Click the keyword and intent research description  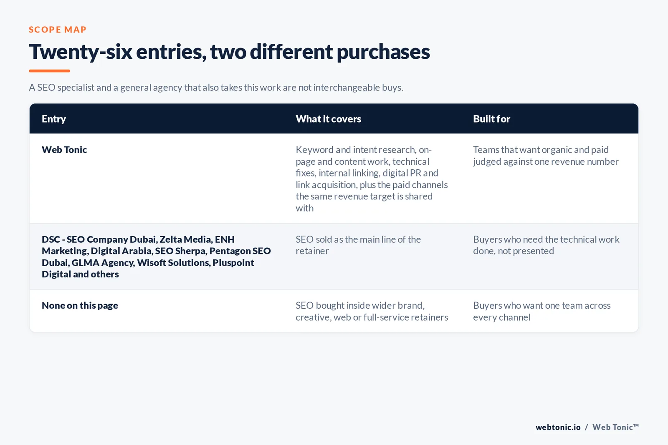372,179
